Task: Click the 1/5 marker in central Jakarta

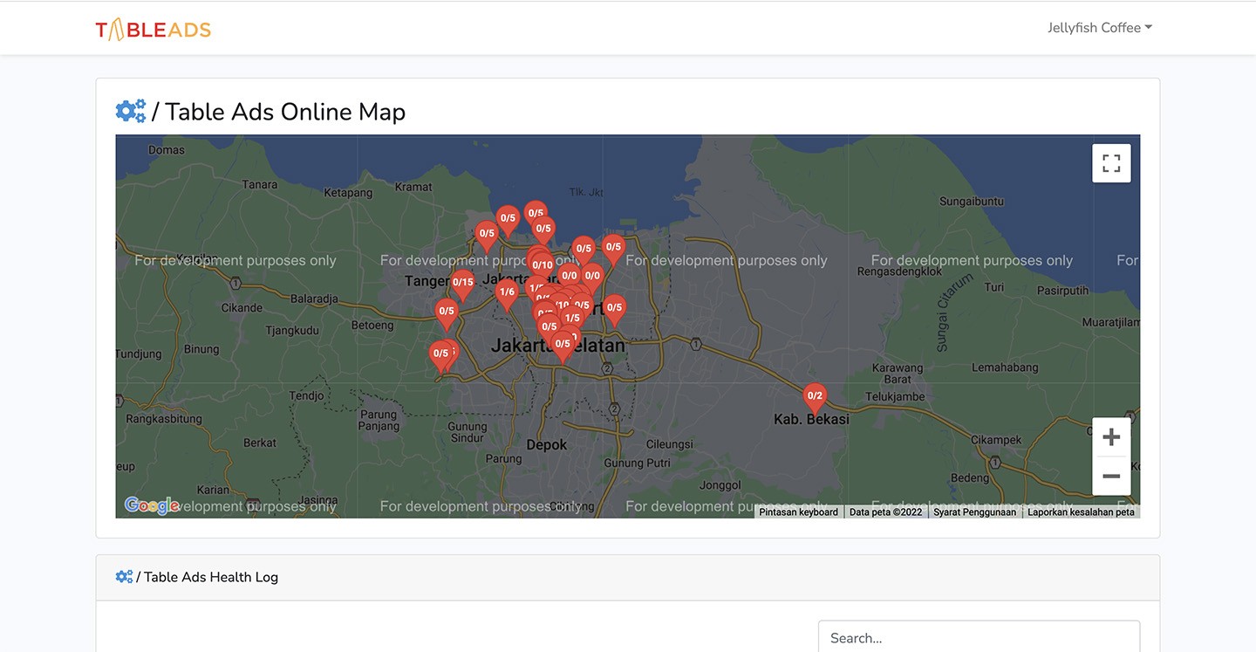Action: tap(572, 319)
